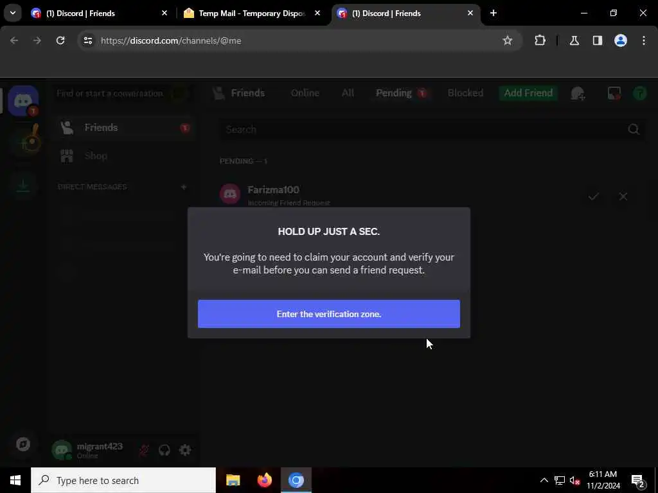
Task: Expand the tab search dropdown arrow
Action: [x=13, y=13]
